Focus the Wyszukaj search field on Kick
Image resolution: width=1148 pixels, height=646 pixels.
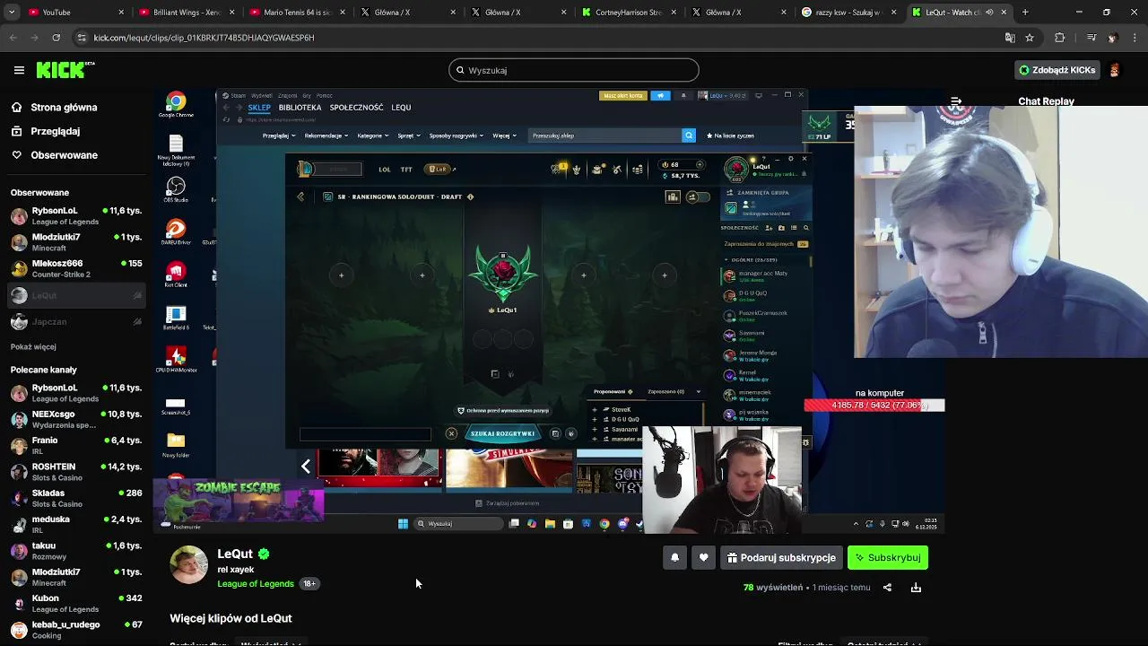[x=573, y=70]
